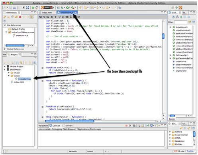Click the remove launch X icon in the Console toolbar
This screenshot has width=198, height=155.
click(130, 126)
